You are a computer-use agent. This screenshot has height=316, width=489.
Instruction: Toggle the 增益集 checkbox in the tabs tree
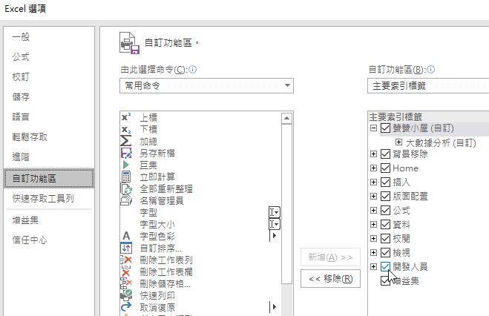coord(385,281)
